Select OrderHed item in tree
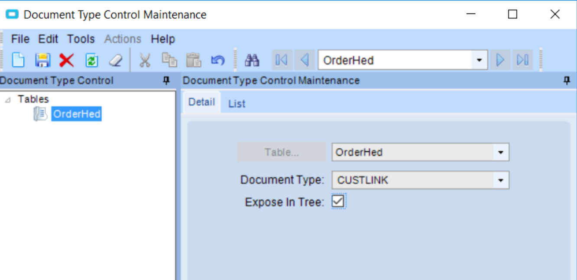 [x=77, y=114]
